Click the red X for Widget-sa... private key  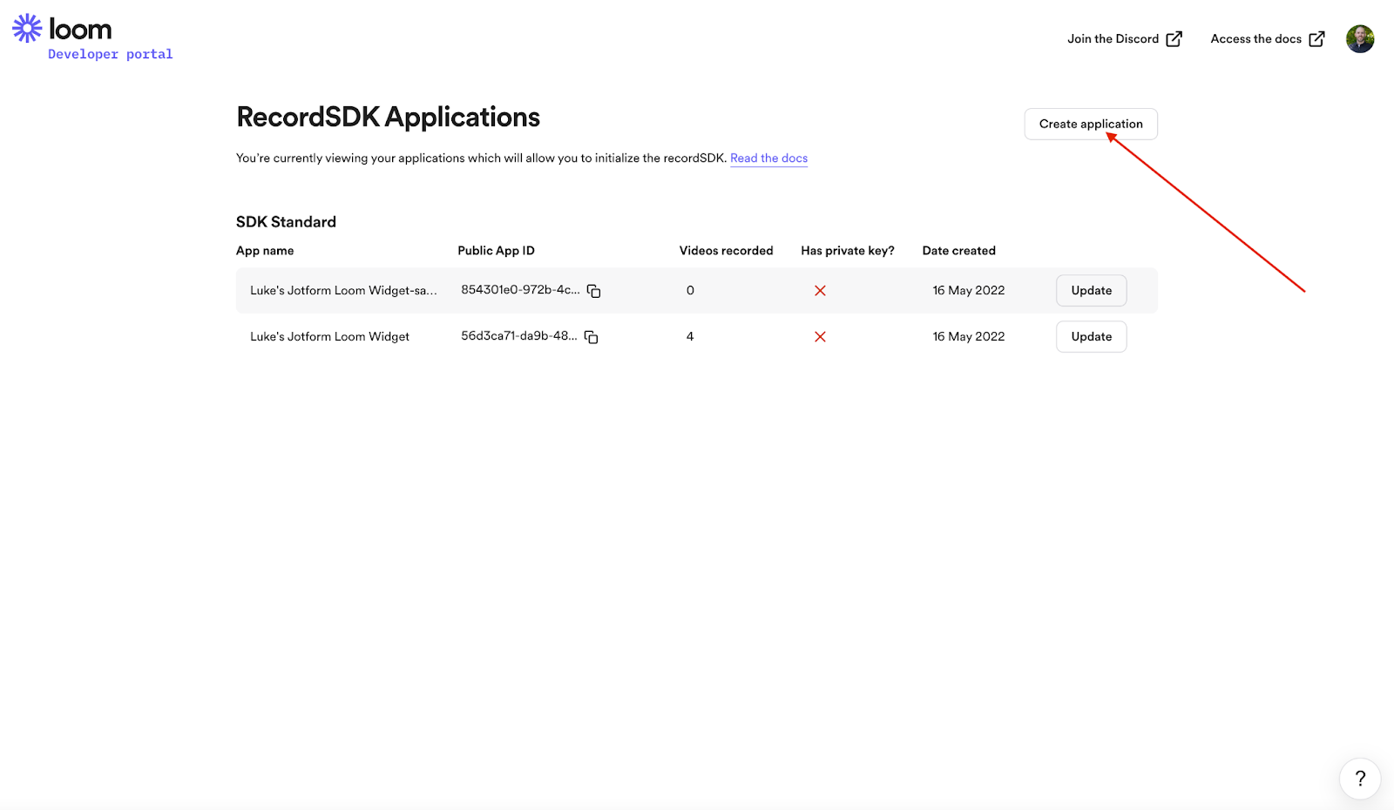(x=820, y=291)
